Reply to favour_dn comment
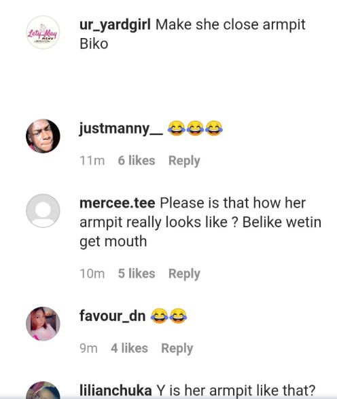This screenshot has width=337, height=399. pyautogui.click(x=177, y=348)
